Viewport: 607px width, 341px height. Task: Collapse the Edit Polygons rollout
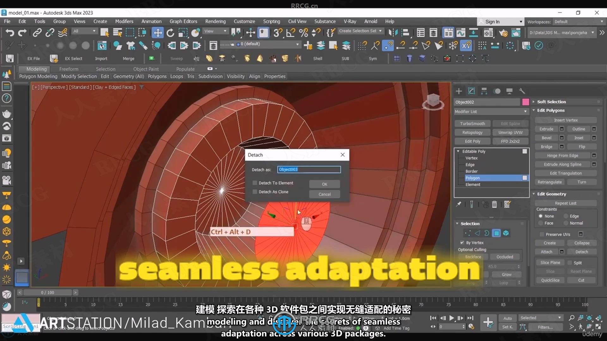551,110
